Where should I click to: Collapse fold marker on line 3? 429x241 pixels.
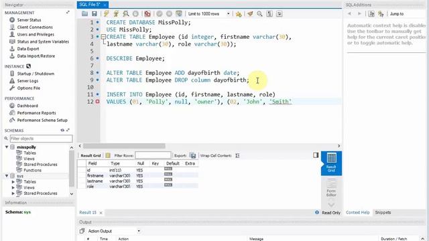pos(103,37)
